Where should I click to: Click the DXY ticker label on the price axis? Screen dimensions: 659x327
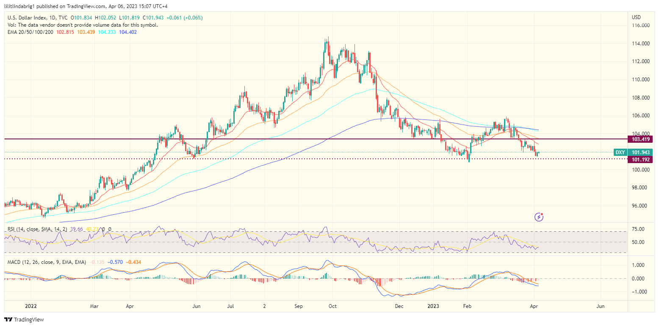click(620, 152)
